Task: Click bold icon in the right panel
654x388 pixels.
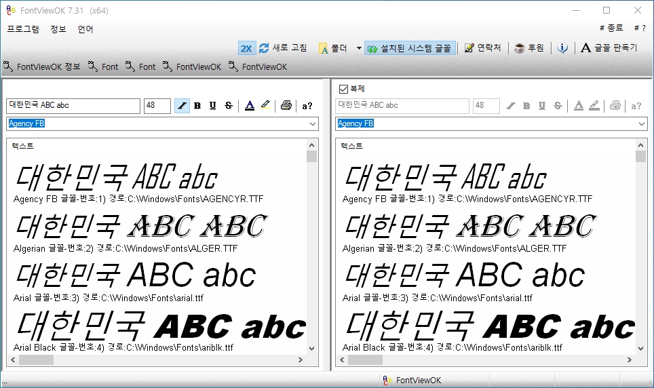Action: [x=526, y=106]
